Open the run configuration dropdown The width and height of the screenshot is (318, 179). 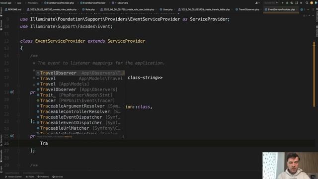pos(271,3)
